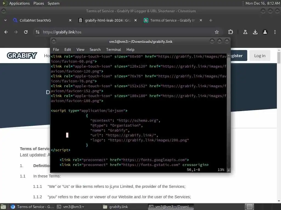Image resolution: width=281 pixels, height=210 pixels.
Task: Click the Applications menu logo icon
Action: pyautogui.click(x=5, y=3)
